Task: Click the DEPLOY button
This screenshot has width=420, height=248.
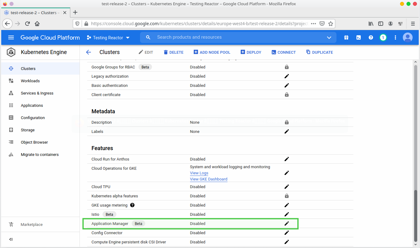Action: (251, 52)
